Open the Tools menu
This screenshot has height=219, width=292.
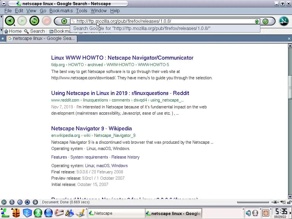pyautogui.click(x=81, y=11)
